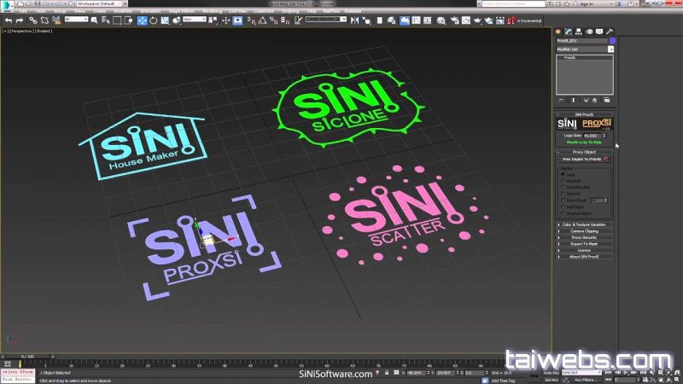Expand the Color & Texture Variation rollout
This screenshot has width=683, height=384.
tap(585, 224)
